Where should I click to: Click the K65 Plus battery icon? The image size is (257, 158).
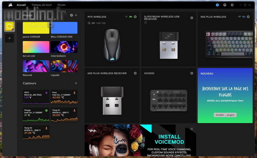pos(244,17)
